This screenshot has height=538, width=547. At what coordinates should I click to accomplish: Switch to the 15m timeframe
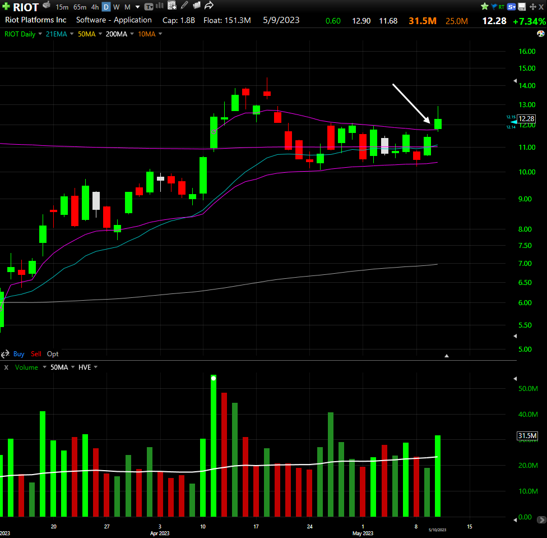[62, 7]
